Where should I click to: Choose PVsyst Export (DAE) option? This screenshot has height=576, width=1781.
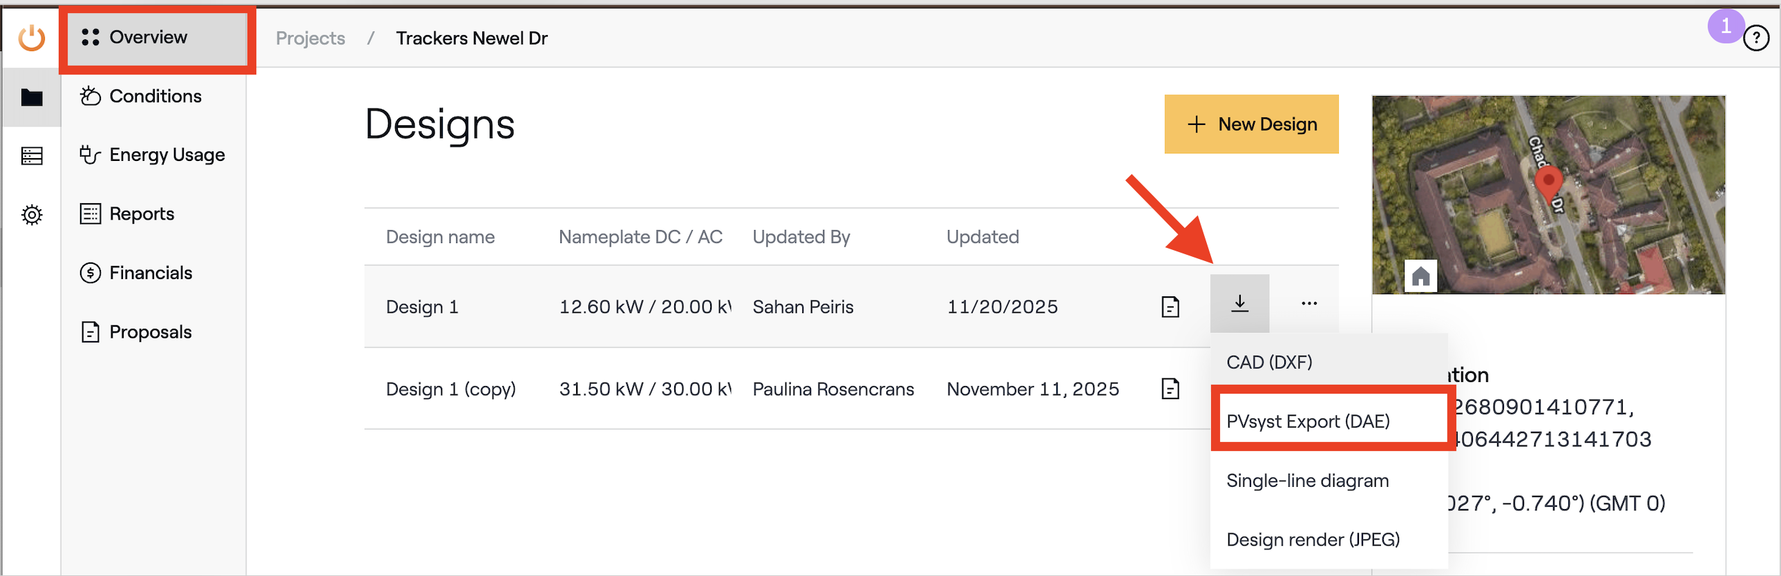pos(1307,421)
